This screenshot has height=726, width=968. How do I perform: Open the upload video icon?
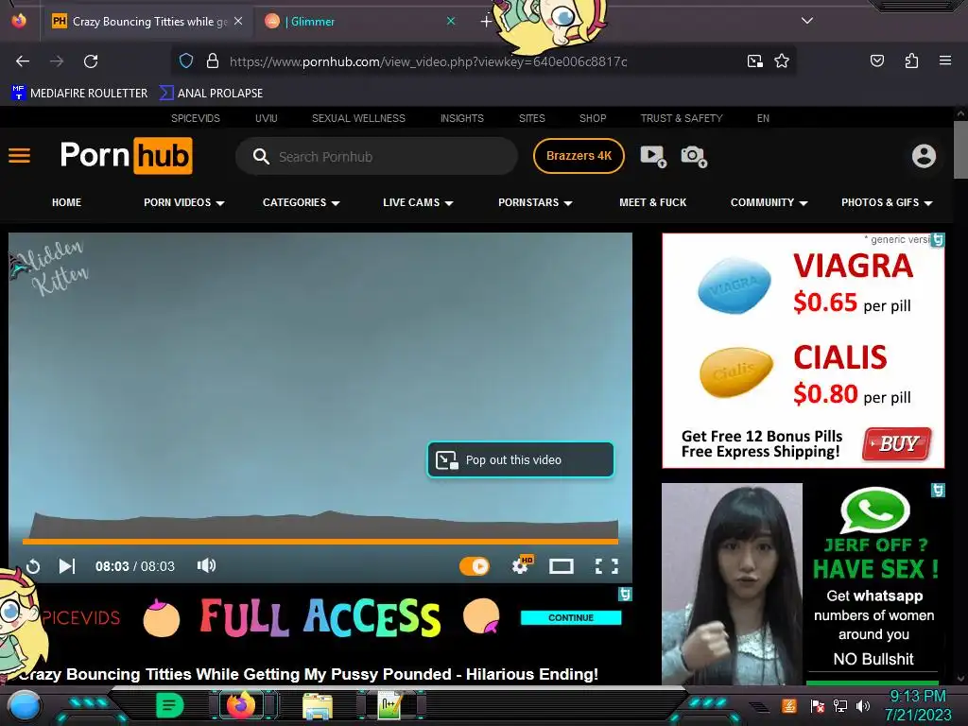click(x=653, y=156)
